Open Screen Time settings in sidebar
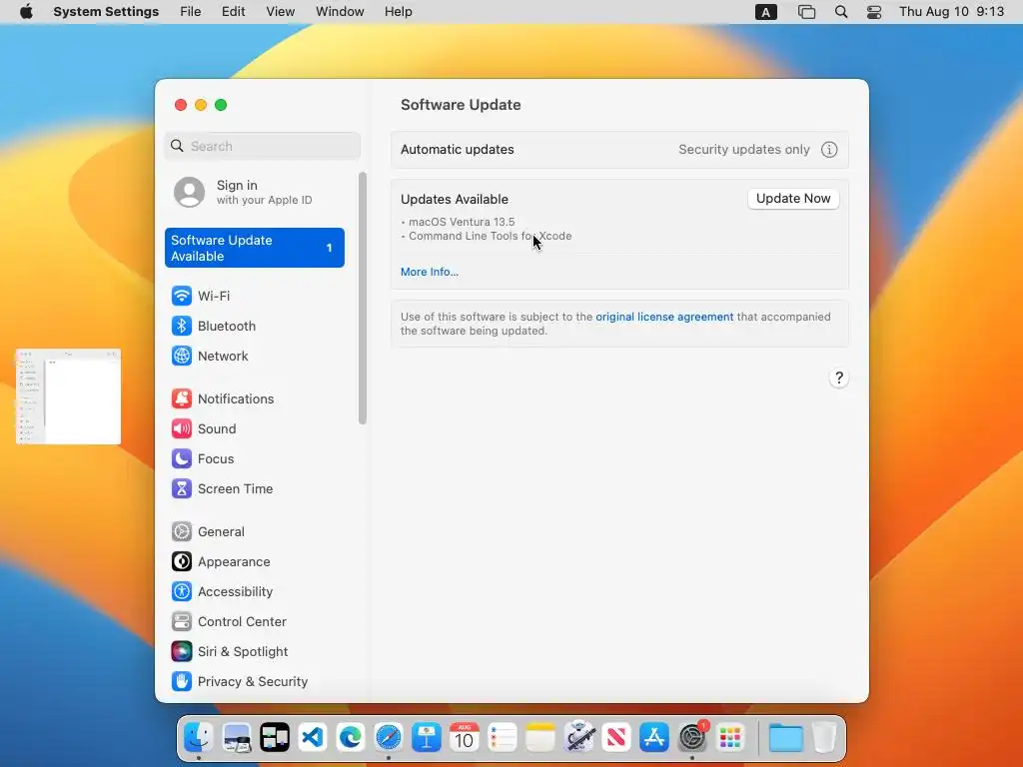This screenshot has height=767, width=1023. (255, 489)
